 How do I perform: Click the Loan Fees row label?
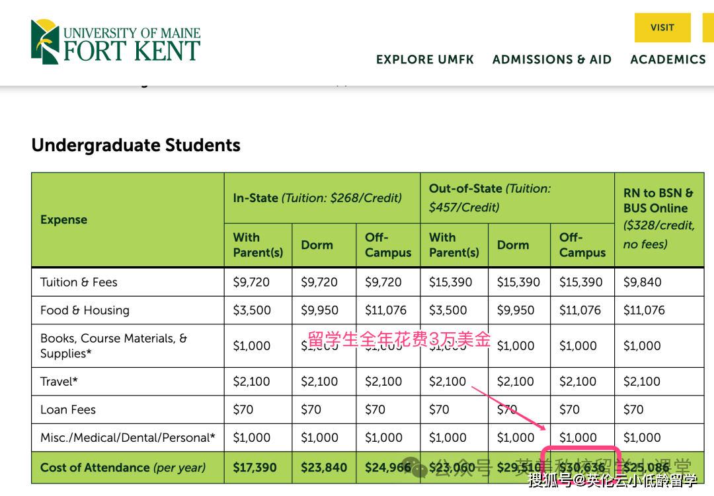click(x=68, y=409)
